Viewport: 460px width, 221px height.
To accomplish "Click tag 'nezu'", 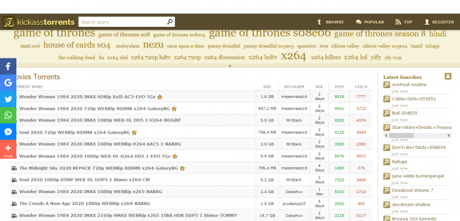I will pos(153,45).
